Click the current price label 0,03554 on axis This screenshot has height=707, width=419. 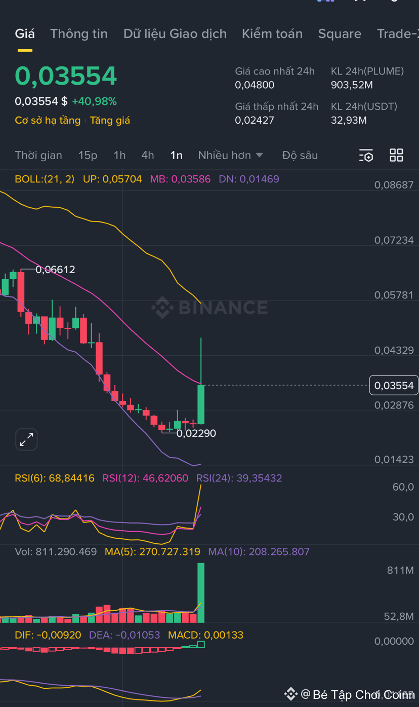(x=394, y=386)
